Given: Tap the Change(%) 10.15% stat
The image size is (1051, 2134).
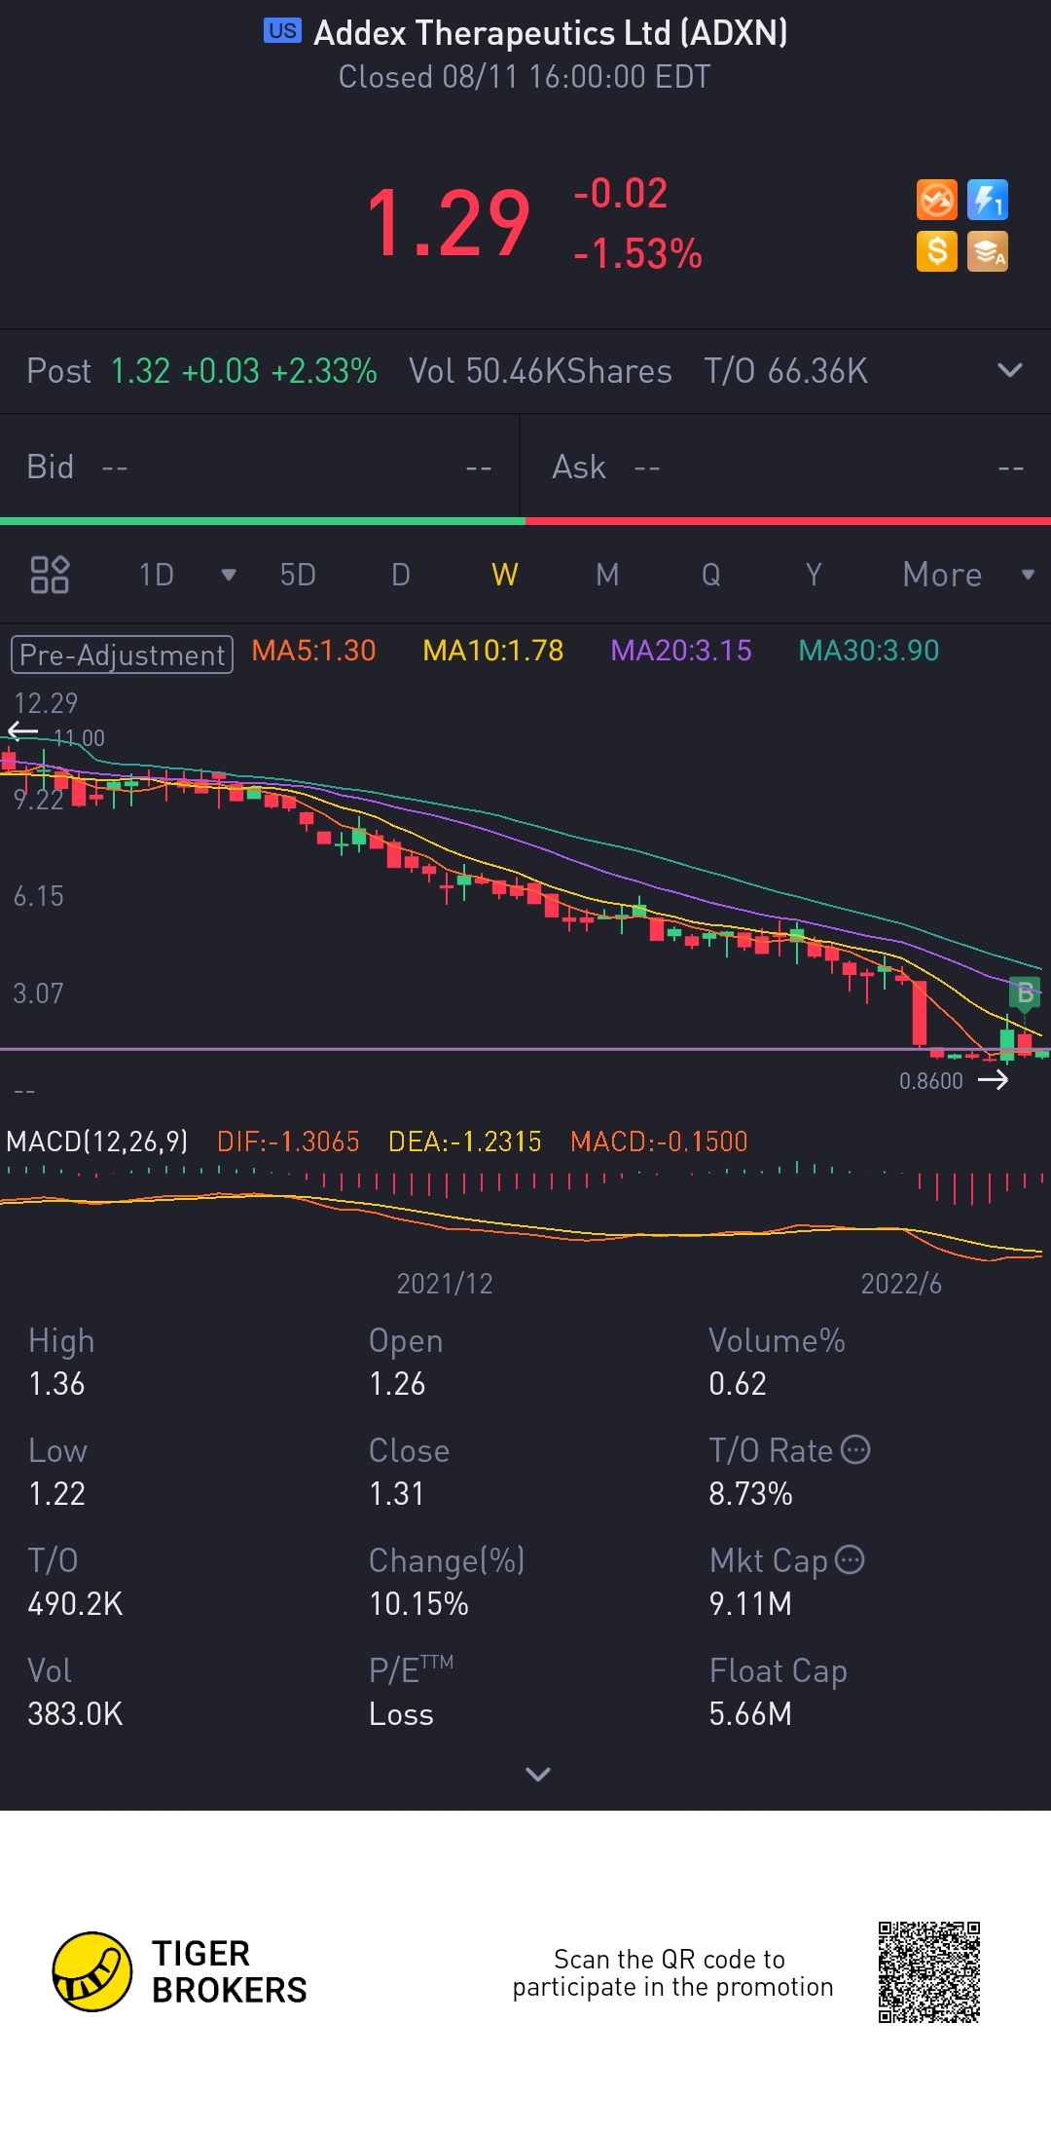Looking at the screenshot, I should point(447,1582).
